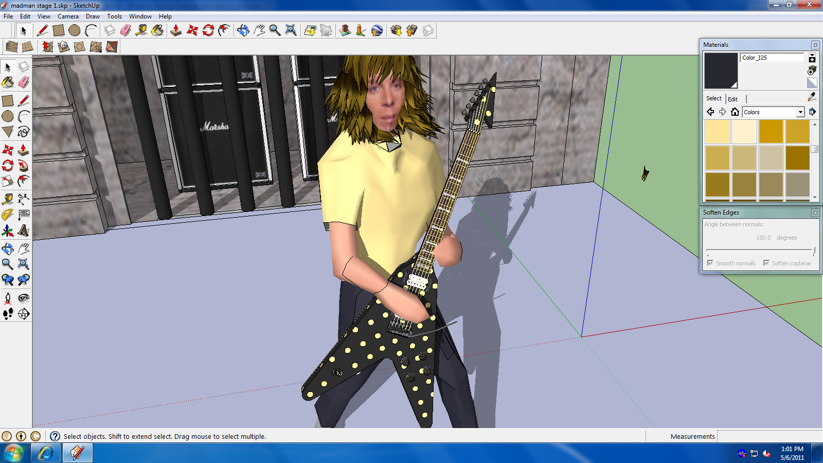The width and height of the screenshot is (823, 463).
Task: Pick the first light yellow color swatch
Action: (717, 132)
